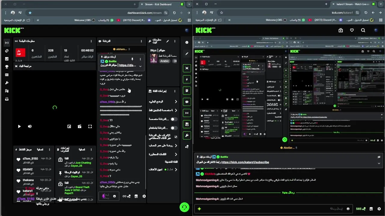The width and height of the screenshot is (385, 216).
Task: Open the wrench tools icon in sidebar
Action: (7, 83)
